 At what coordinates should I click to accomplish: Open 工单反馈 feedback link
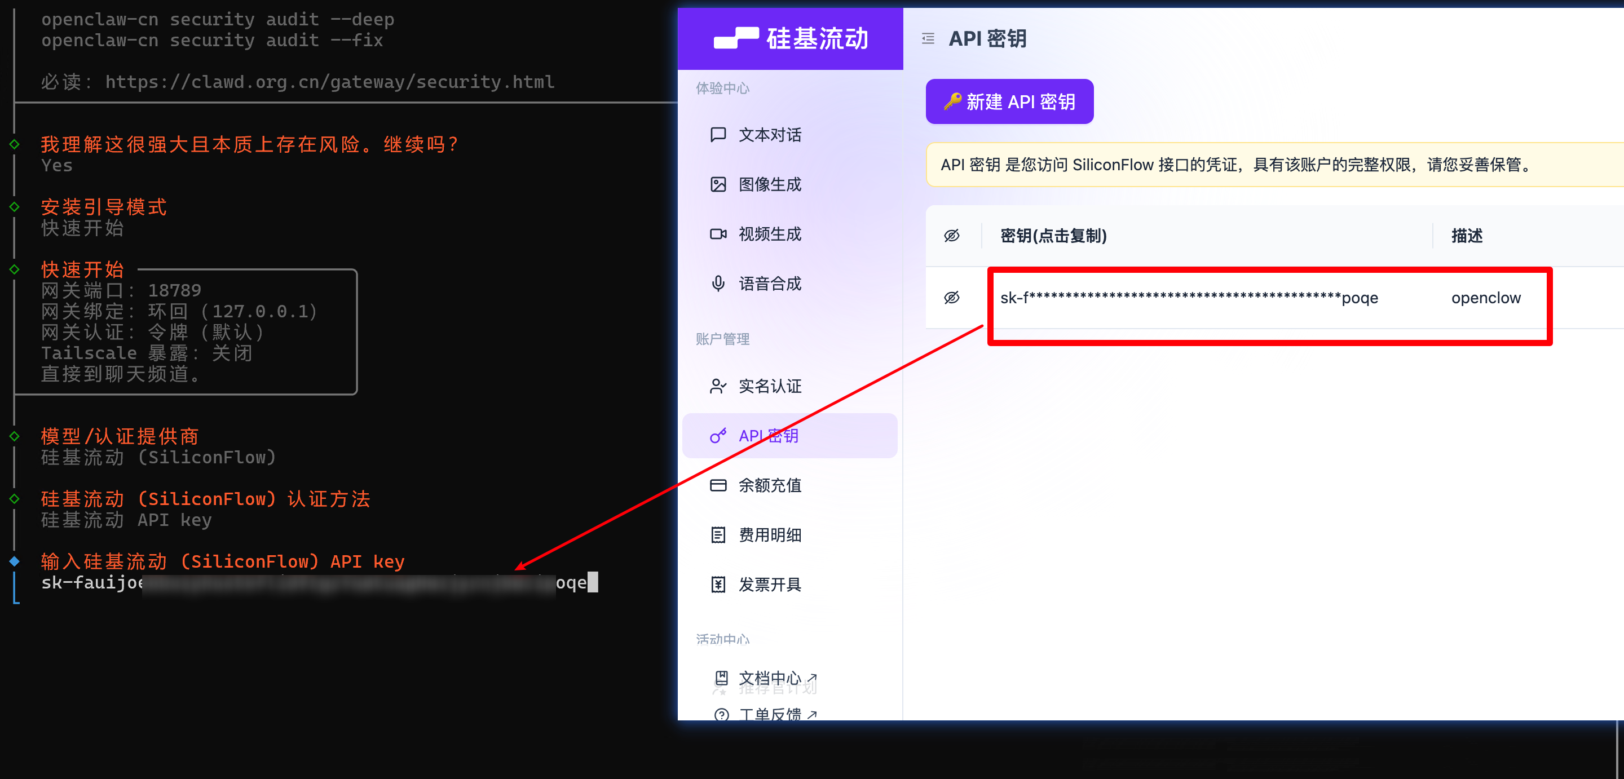tap(770, 715)
